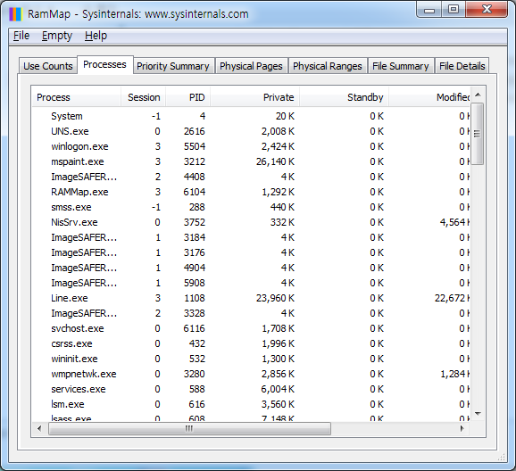Switch to the Use Counts tab
This screenshot has width=516, height=471.
[x=48, y=66]
